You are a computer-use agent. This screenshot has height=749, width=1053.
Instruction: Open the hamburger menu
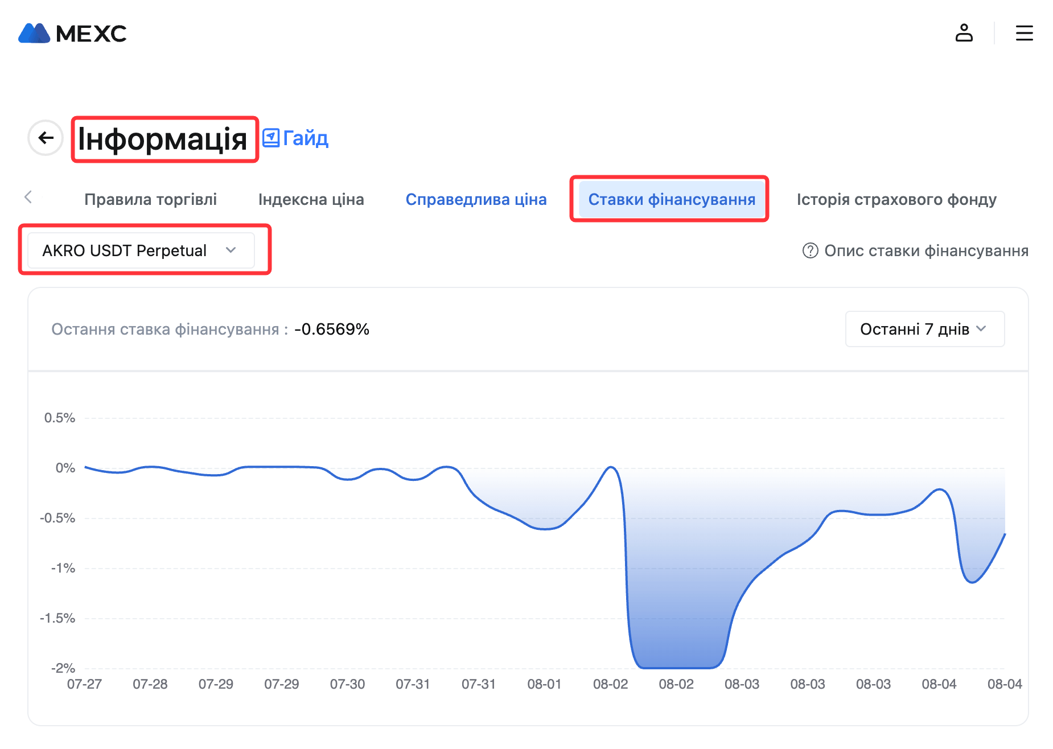point(1024,33)
